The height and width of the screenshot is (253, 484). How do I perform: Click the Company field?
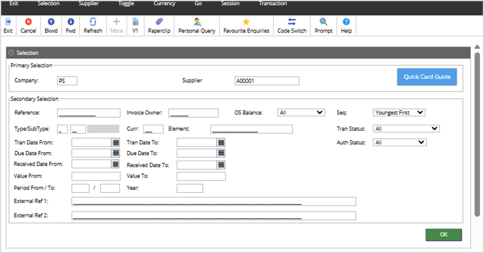point(67,80)
